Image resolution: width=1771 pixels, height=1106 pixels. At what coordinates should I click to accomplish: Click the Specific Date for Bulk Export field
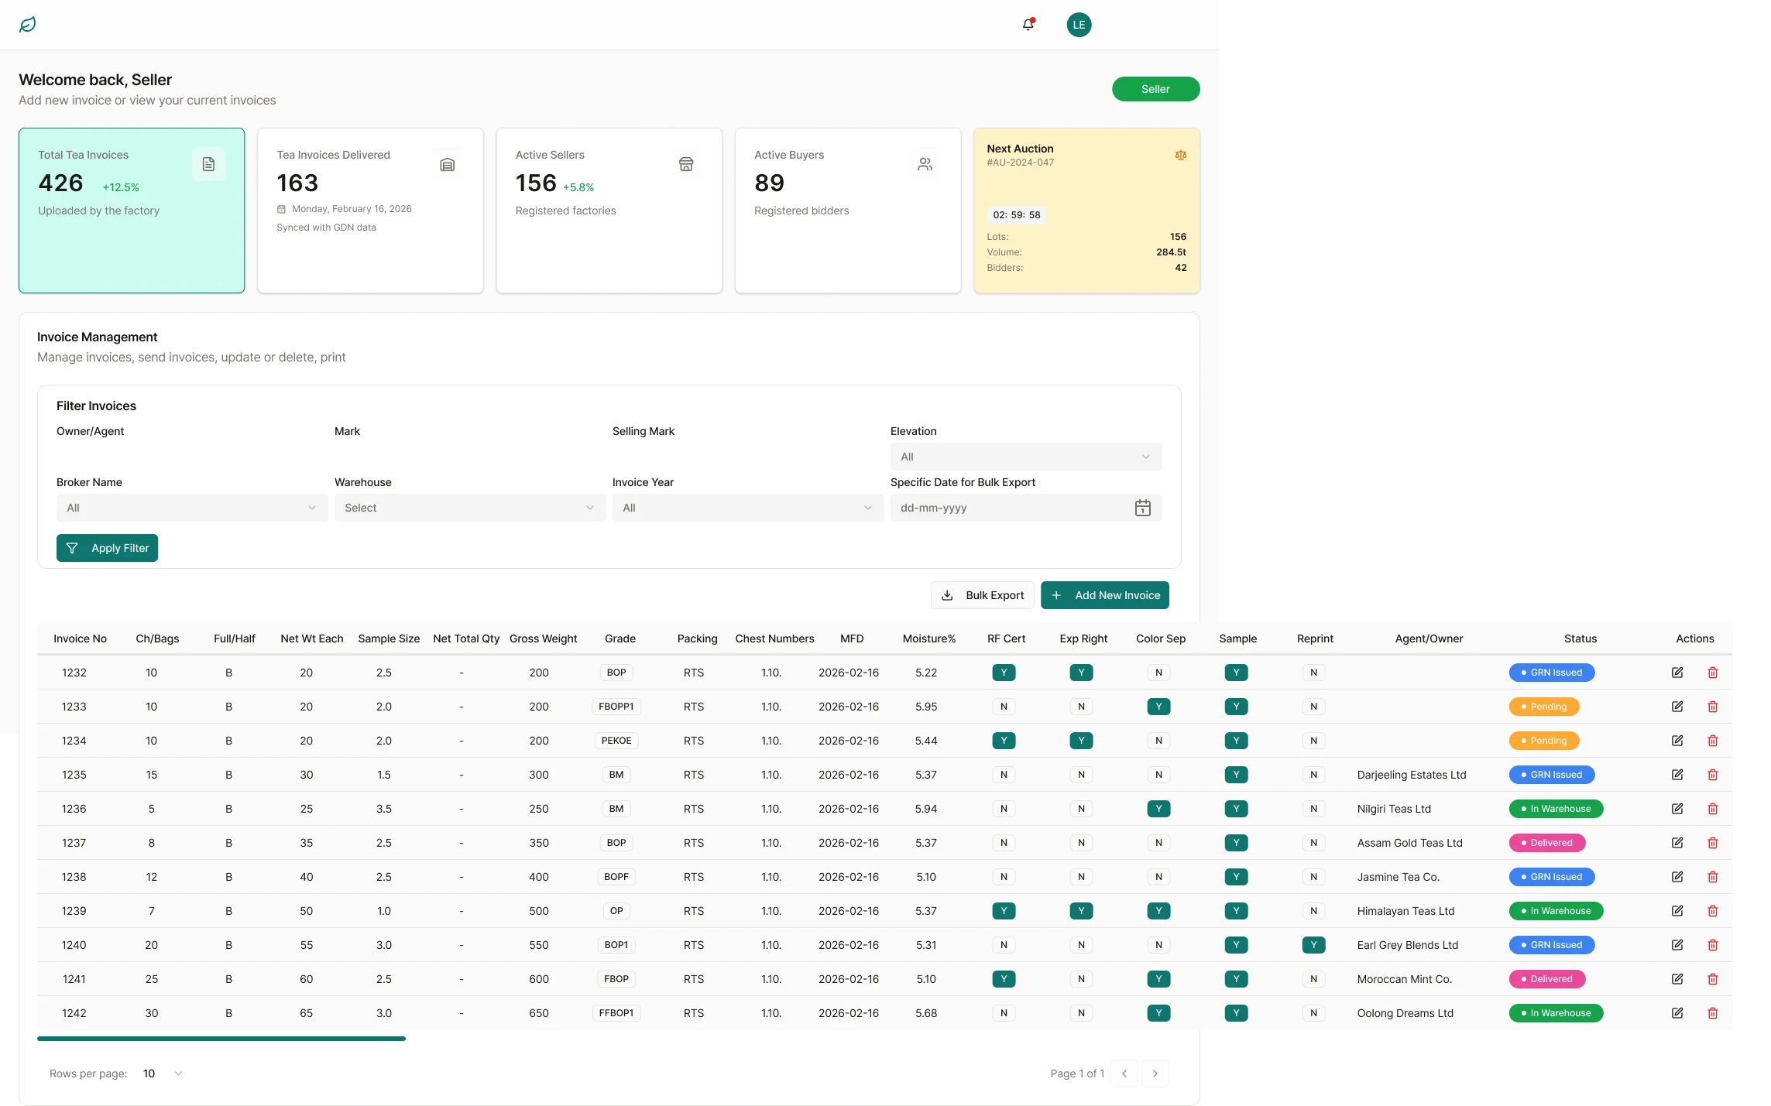coord(1025,508)
